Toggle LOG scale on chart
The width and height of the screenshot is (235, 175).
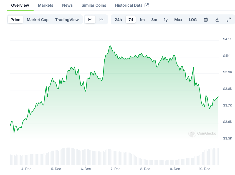coord(193,20)
